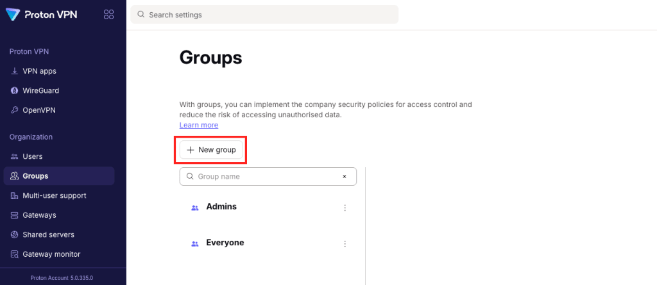657x285 pixels.
Task: Focus the Search settings field
Action: [x=264, y=15]
